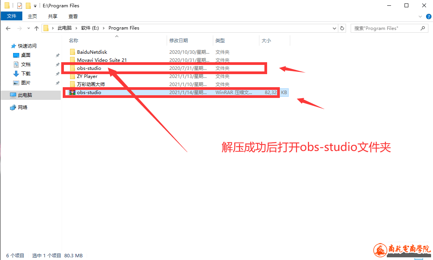Select the Movavi Video Suite 21 folder icon
The image size is (433, 260).
click(72, 60)
